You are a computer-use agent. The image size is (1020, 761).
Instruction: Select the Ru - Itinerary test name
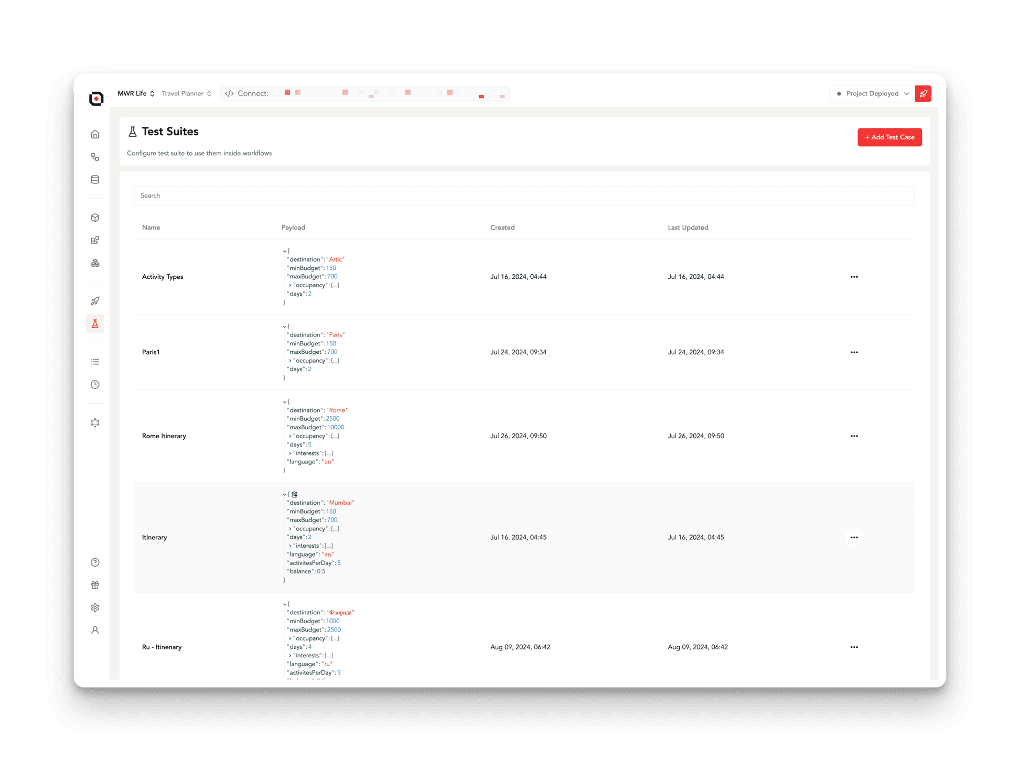coord(162,647)
